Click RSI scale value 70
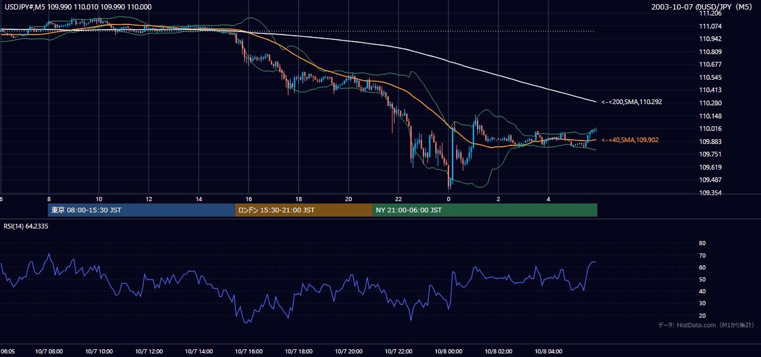This screenshot has height=357, width=761. click(x=702, y=255)
